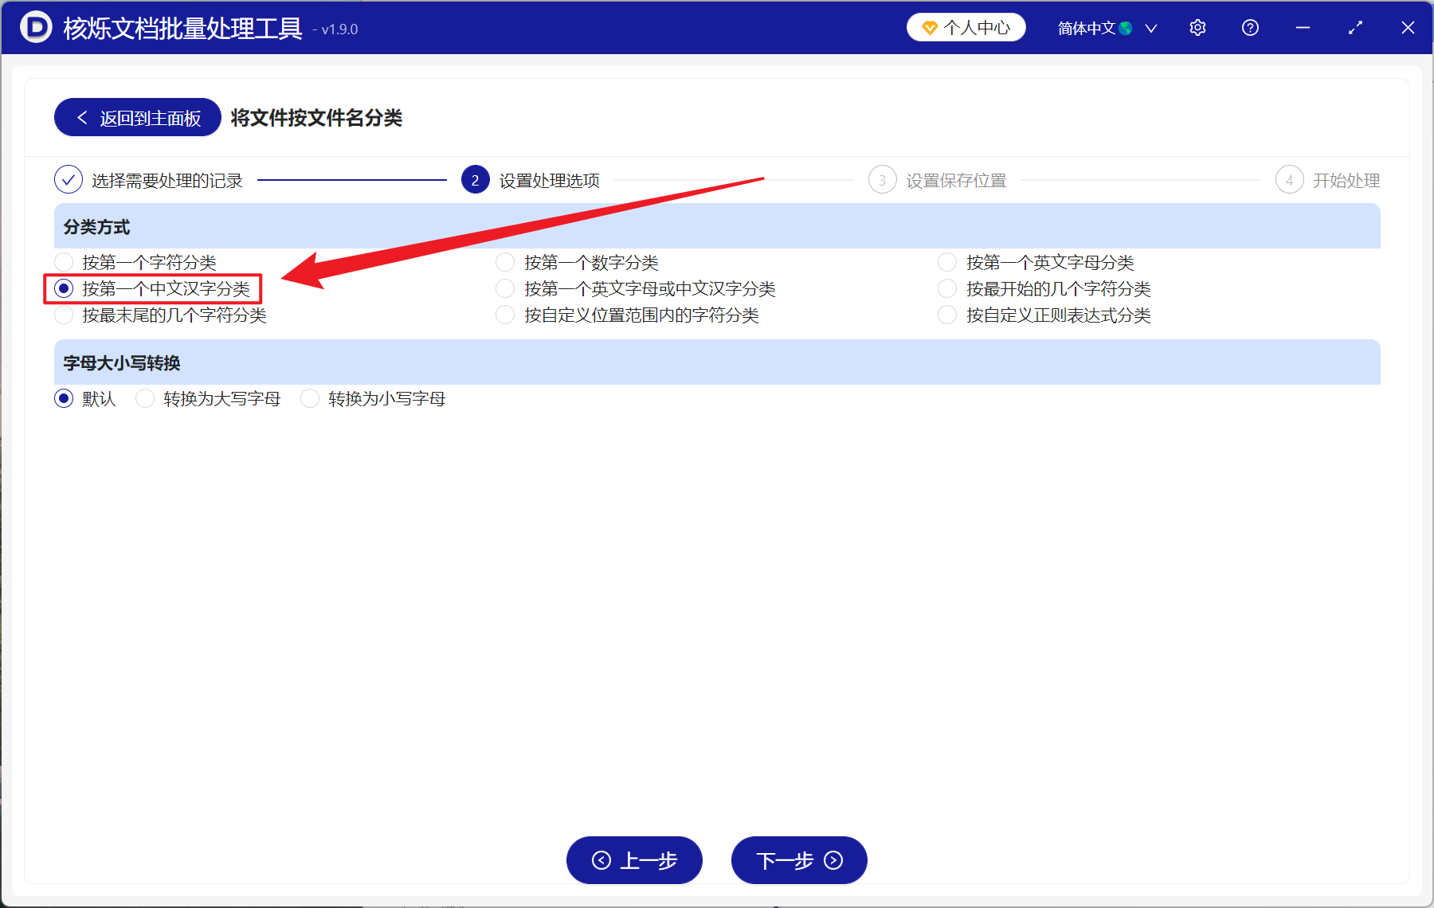Screen dimensions: 1434x908
Task: Click the checkmark icon on step 选择需要处理的记录
Action: (x=69, y=180)
